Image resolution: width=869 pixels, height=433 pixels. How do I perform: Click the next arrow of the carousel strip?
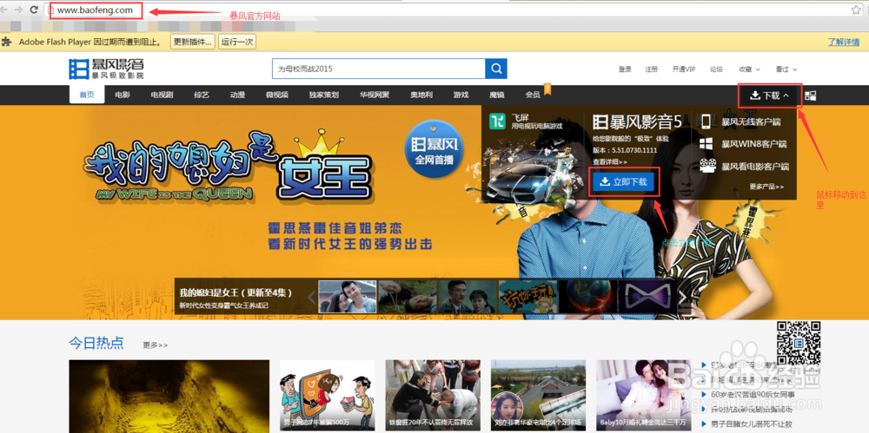pyautogui.click(x=684, y=298)
